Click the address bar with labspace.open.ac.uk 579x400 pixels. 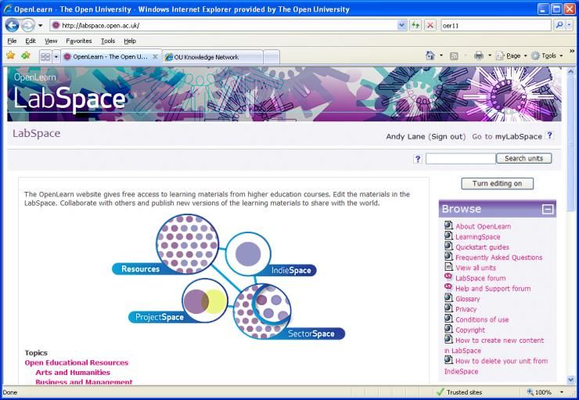[224, 26]
